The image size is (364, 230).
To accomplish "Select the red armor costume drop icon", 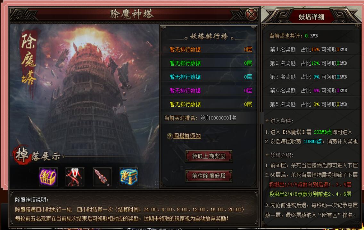I will (75, 177).
